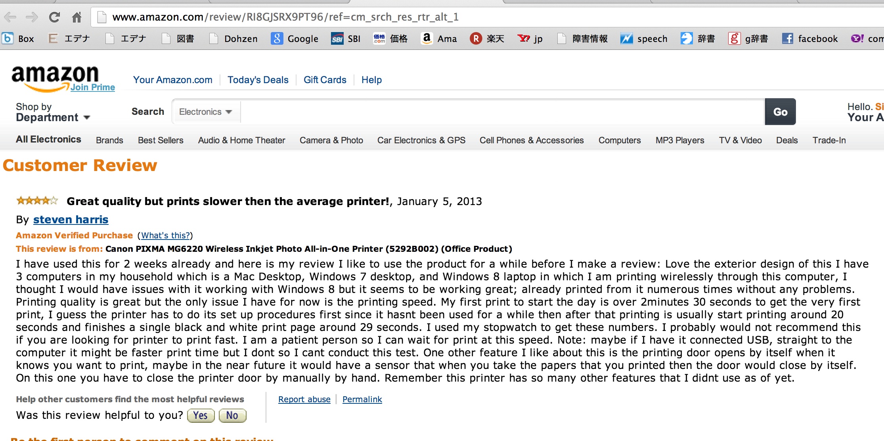
Task: Open the facebook bookmark
Action: click(810, 38)
